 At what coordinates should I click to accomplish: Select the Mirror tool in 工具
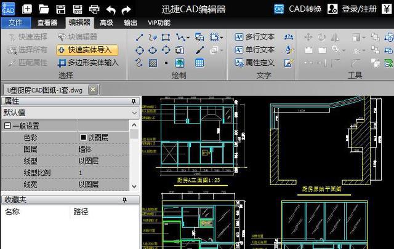(335, 38)
